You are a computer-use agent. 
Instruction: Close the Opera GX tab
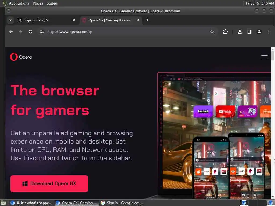138,20
